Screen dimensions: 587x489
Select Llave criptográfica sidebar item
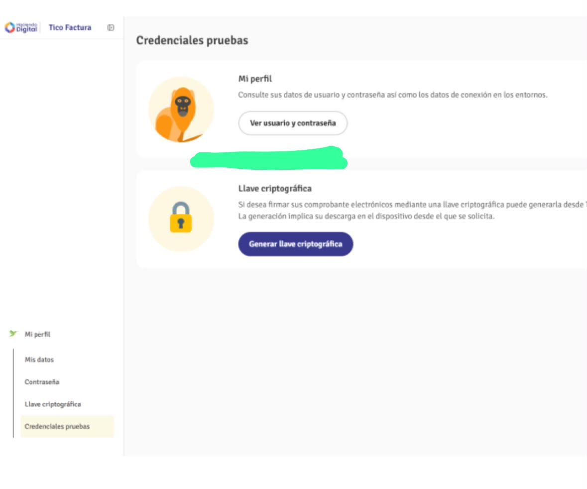pos(53,404)
